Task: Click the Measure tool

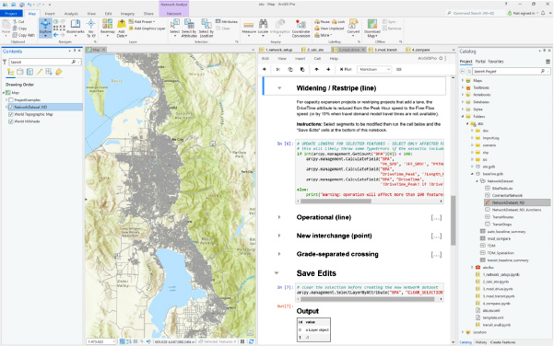Action: pyautogui.click(x=249, y=28)
